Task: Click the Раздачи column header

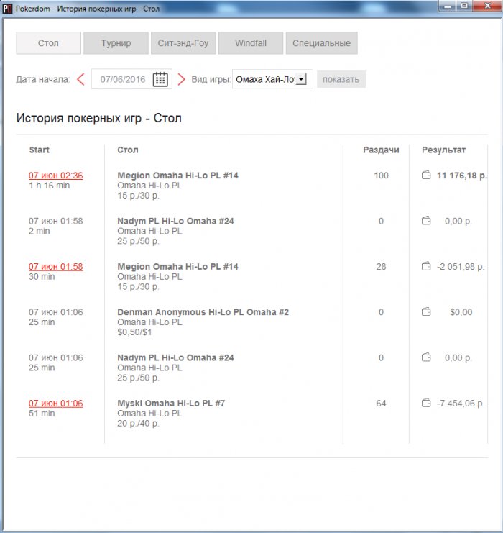Action: click(x=381, y=150)
